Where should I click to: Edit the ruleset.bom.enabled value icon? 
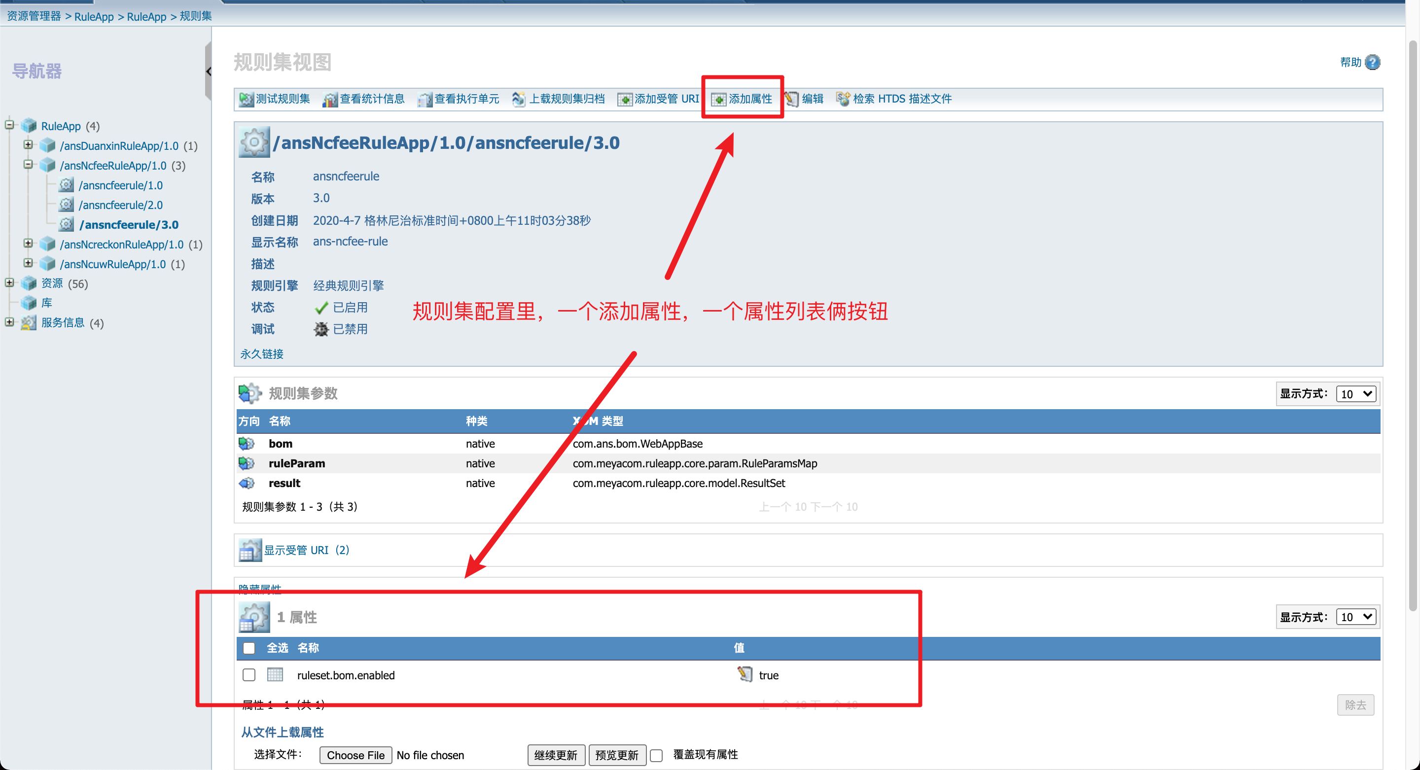point(745,674)
